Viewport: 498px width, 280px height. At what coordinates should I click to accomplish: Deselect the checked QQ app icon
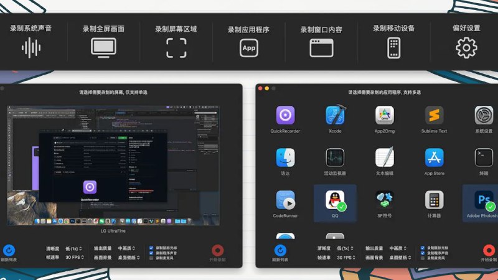[335, 200]
